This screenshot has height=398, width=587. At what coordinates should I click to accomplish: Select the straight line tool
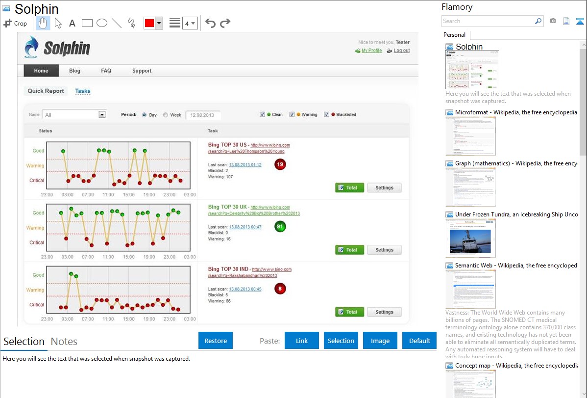(x=117, y=23)
